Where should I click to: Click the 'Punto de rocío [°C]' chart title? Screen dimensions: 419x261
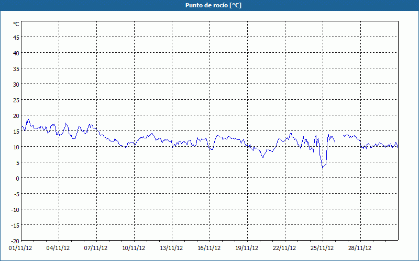213,5
